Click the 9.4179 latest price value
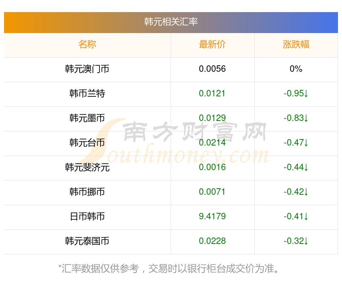 [x=212, y=216]
